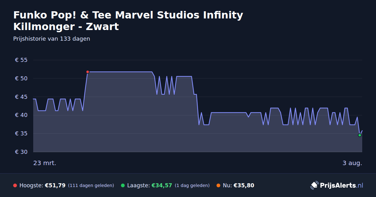Click the green Laagste legend dot
Viewport: 376px width, 197px height.
click(x=123, y=185)
